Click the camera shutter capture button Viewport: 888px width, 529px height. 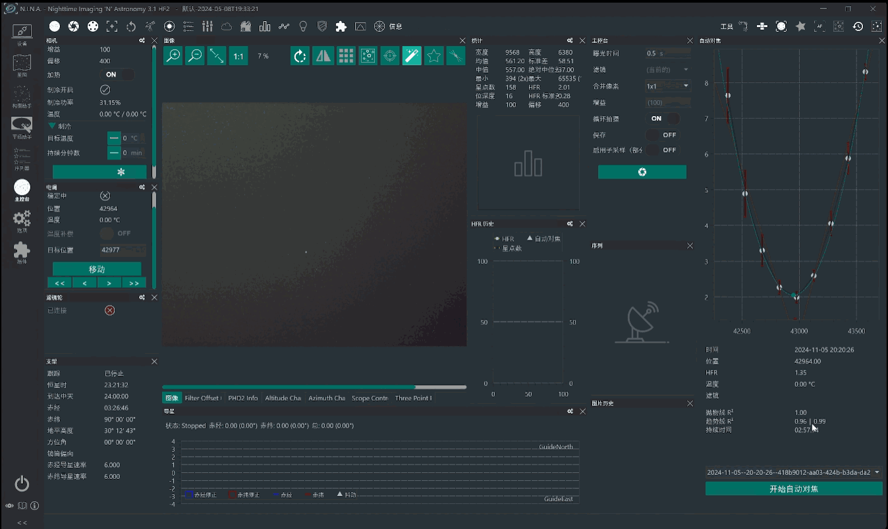pos(642,172)
